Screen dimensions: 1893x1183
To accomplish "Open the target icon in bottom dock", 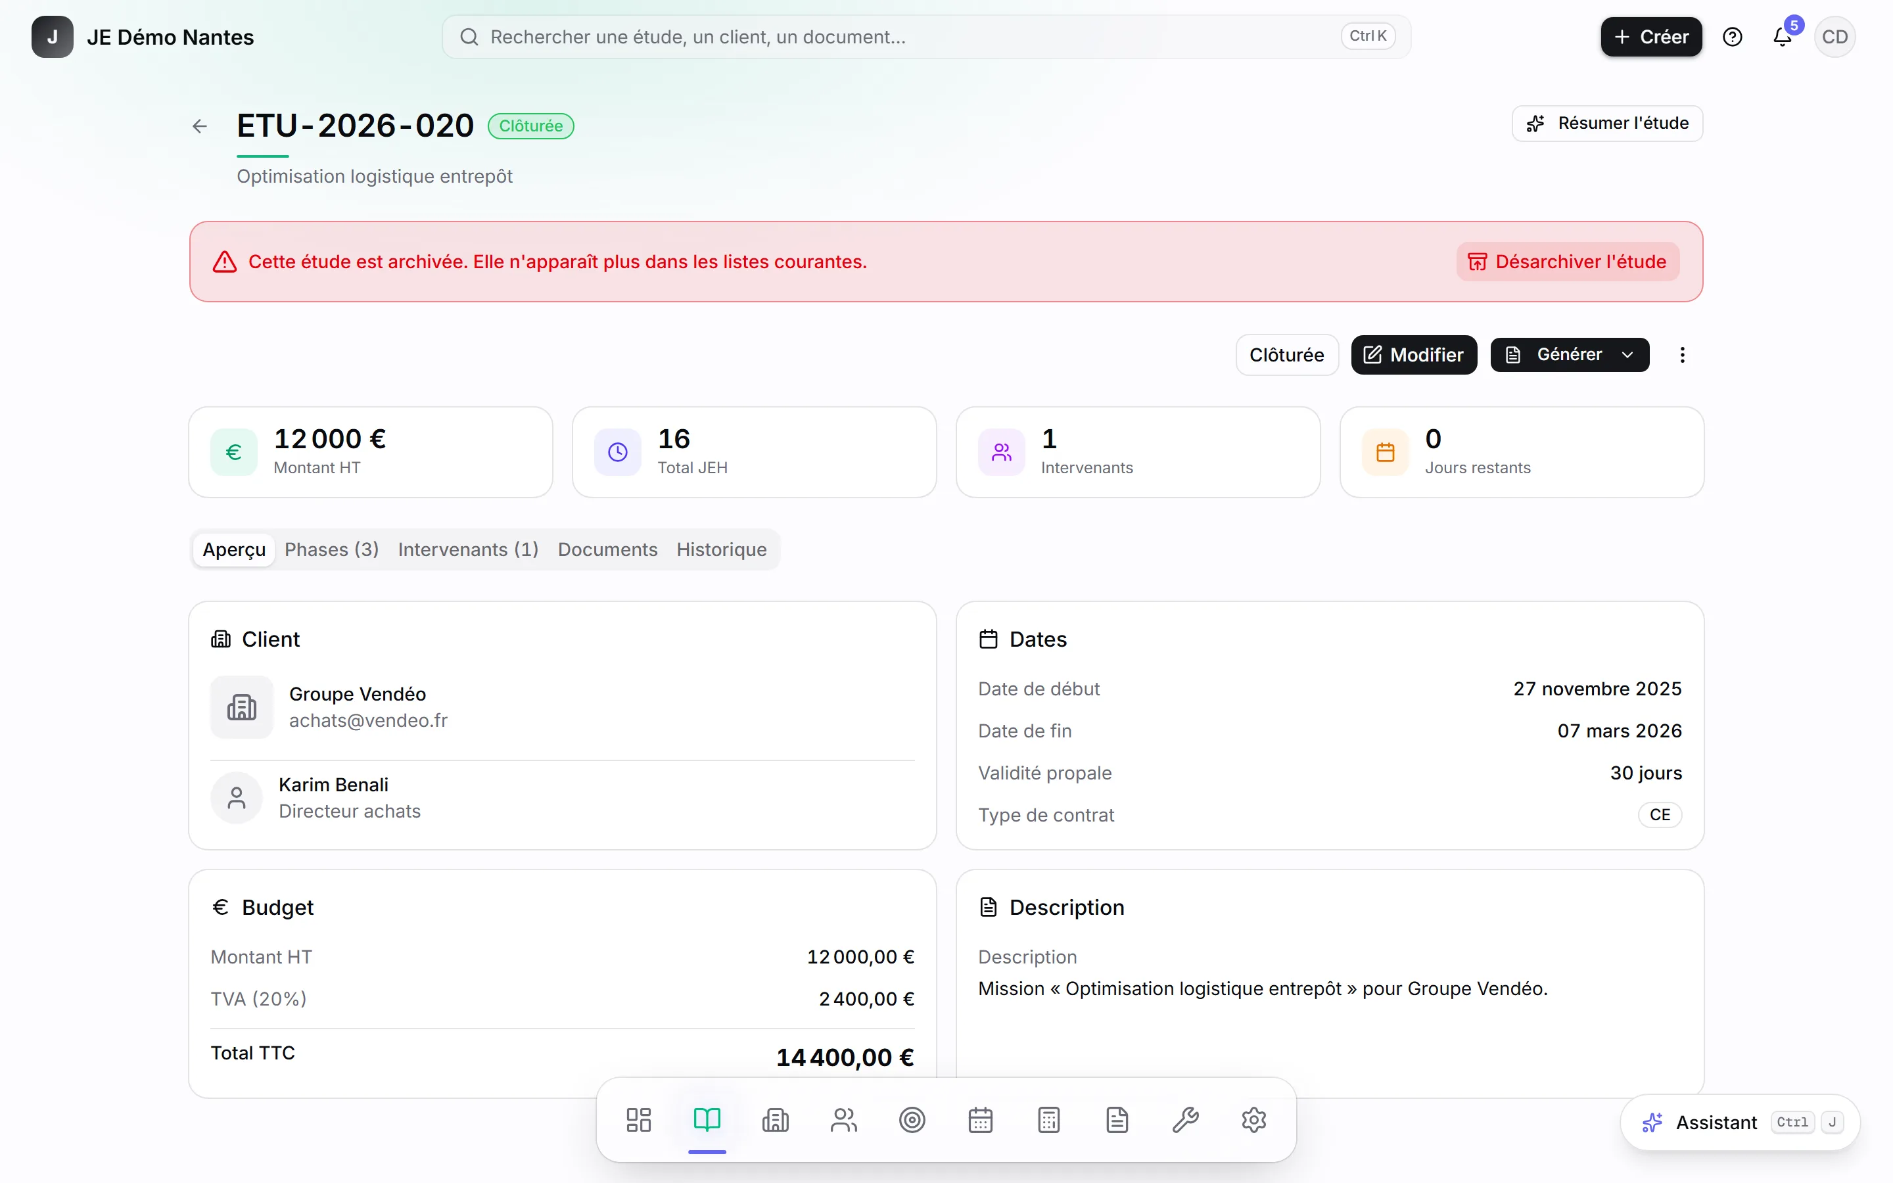I will (x=912, y=1120).
